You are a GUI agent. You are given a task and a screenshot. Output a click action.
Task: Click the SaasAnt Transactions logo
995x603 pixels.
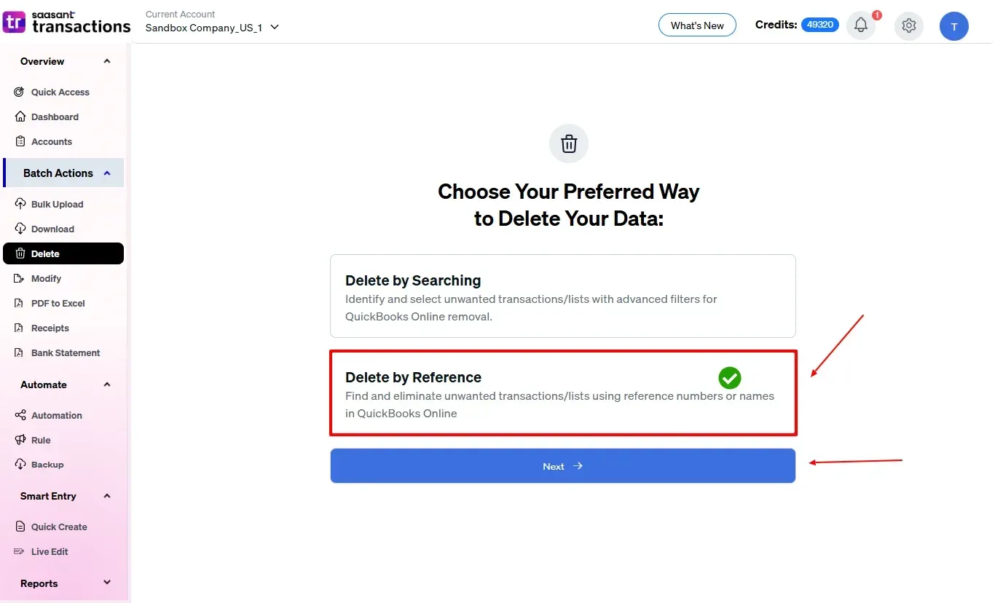pos(67,23)
